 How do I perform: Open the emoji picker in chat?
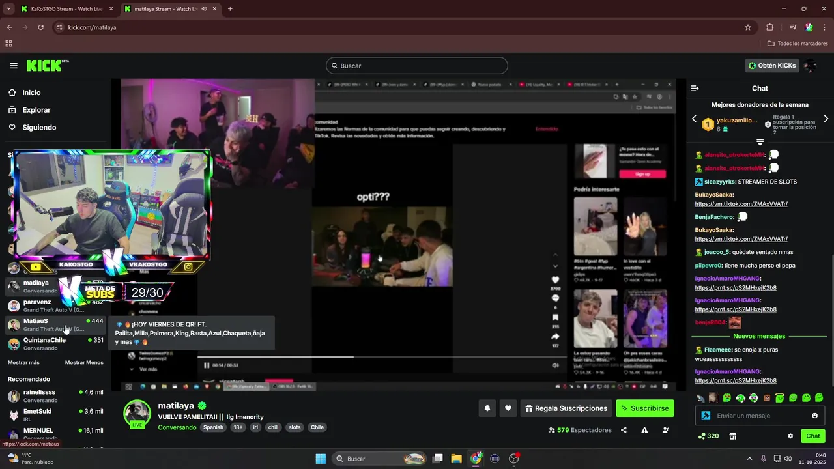(814, 416)
